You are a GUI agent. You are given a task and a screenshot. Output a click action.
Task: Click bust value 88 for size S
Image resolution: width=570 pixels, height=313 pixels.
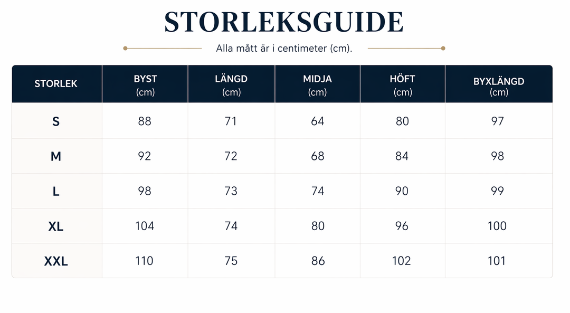pos(145,121)
